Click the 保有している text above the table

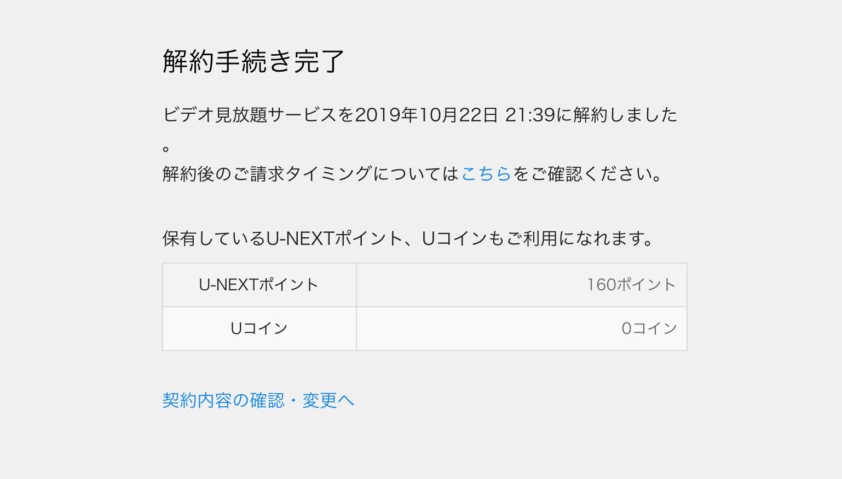point(214,238)
